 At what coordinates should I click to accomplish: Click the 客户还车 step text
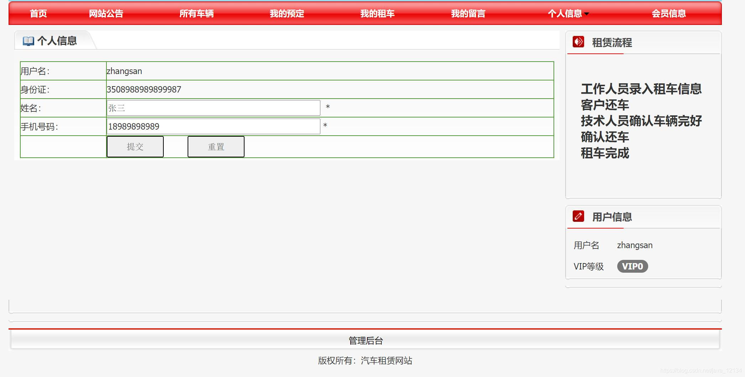click(x=605, y=105)
